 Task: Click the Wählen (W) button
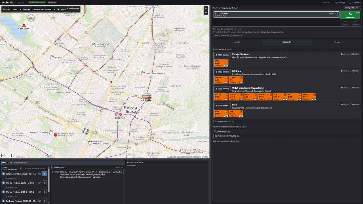(225, 36)
